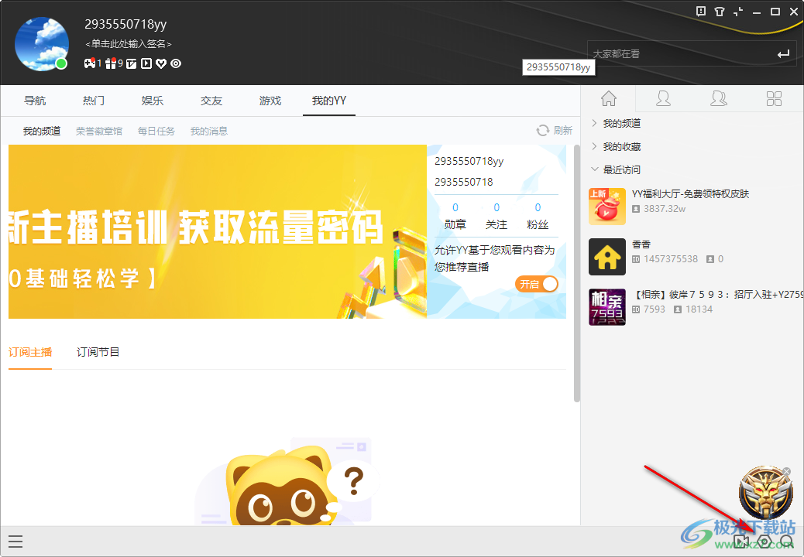Switch to the 交友 tab
The image size is (804, 557).
pyautogui.click(x=211, y=101)
